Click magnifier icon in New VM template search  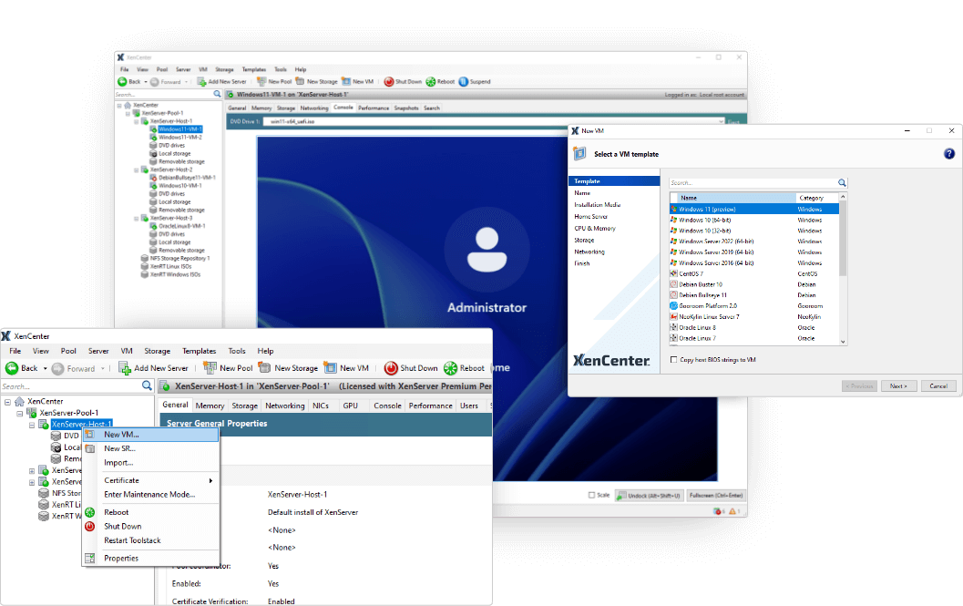tap(842, 182)
